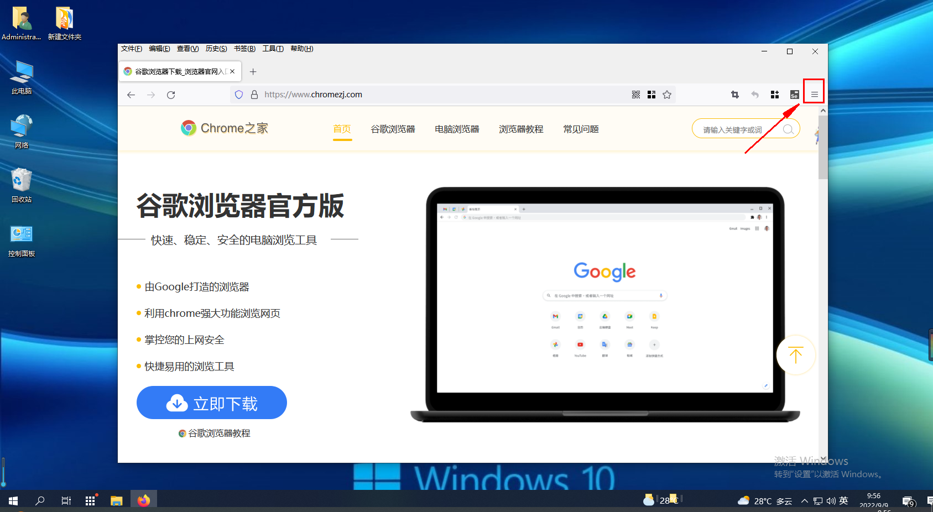Click the Firefox taskbar icon
Image resolution: width=933 pixels, height=512 pixels.
pyautogui.click(x=144, y=501)
